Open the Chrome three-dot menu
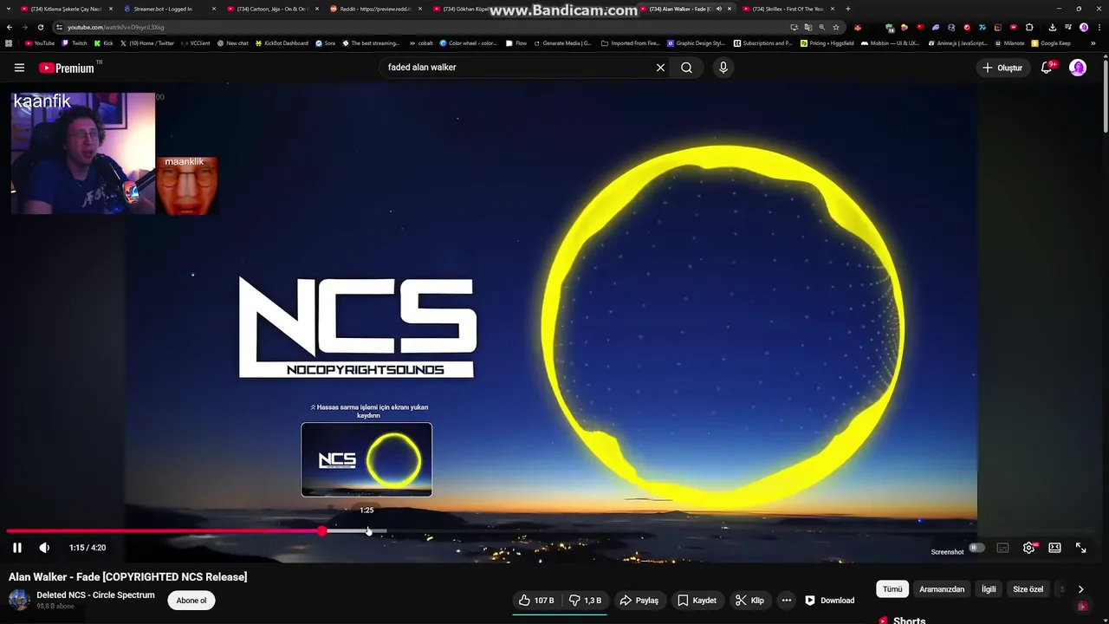This screenshot has height=624, width=1109. click(1099, 27)
